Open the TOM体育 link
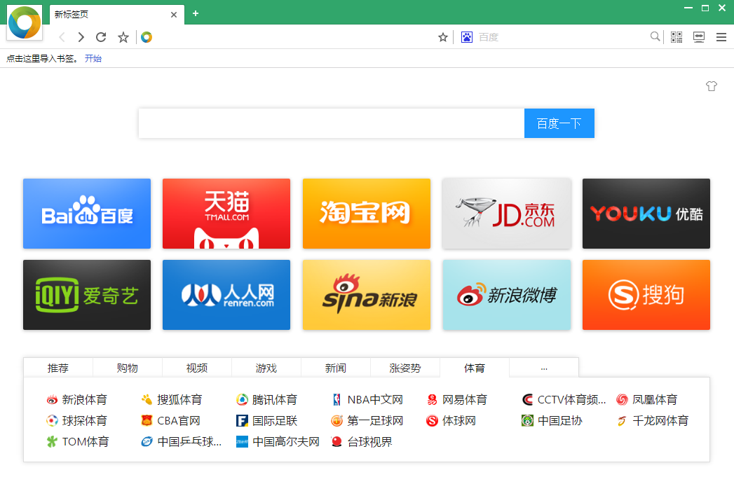This screenshot has width=734, height=491. click(78, 442)
